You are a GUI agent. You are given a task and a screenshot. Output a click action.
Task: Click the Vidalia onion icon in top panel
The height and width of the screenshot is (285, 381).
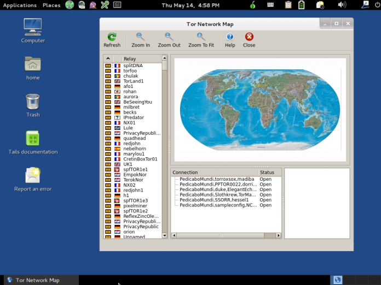pyautogui.click(x=253, y=5)
